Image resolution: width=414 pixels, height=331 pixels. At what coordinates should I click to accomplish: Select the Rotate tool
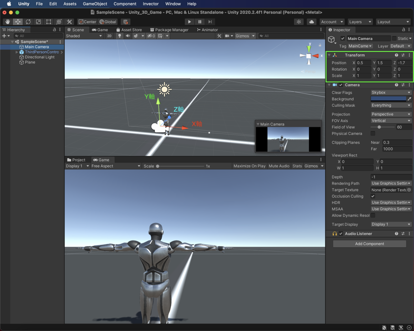(28, 22)
